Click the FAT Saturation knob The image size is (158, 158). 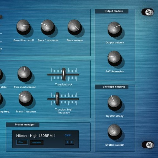tap(115, 58)
